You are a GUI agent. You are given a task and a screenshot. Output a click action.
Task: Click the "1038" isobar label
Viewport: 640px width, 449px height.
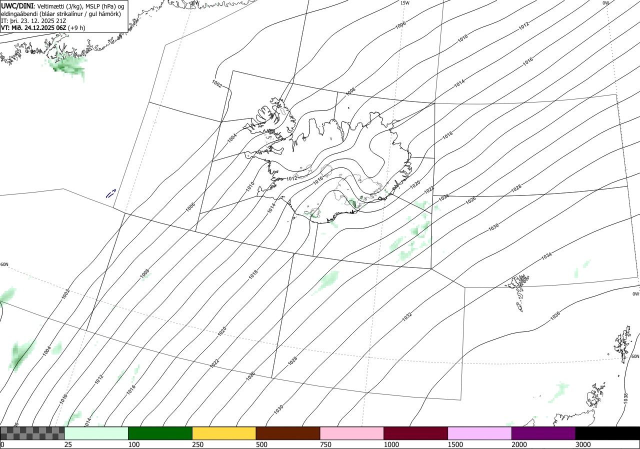click(x=625, y=398)
